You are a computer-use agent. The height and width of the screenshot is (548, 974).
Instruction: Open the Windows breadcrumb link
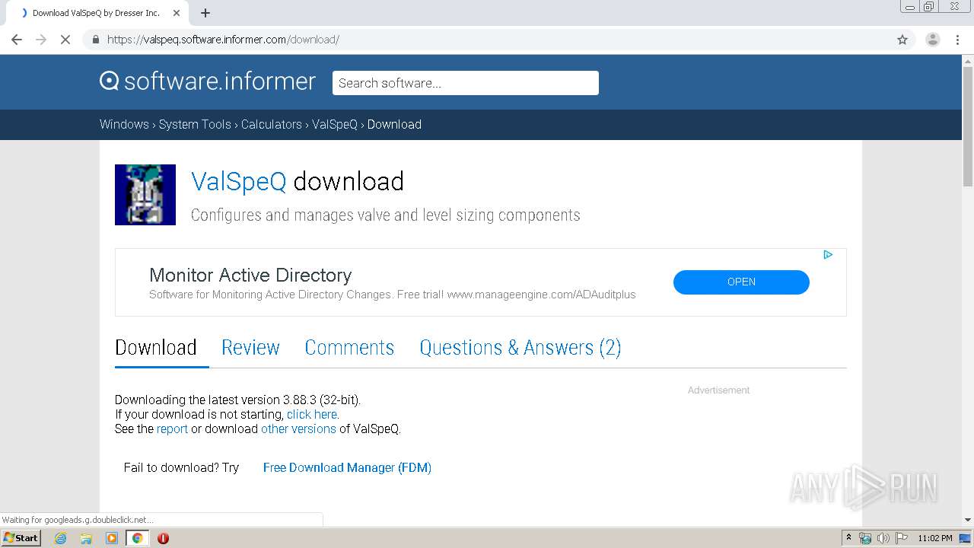point(124,124)
